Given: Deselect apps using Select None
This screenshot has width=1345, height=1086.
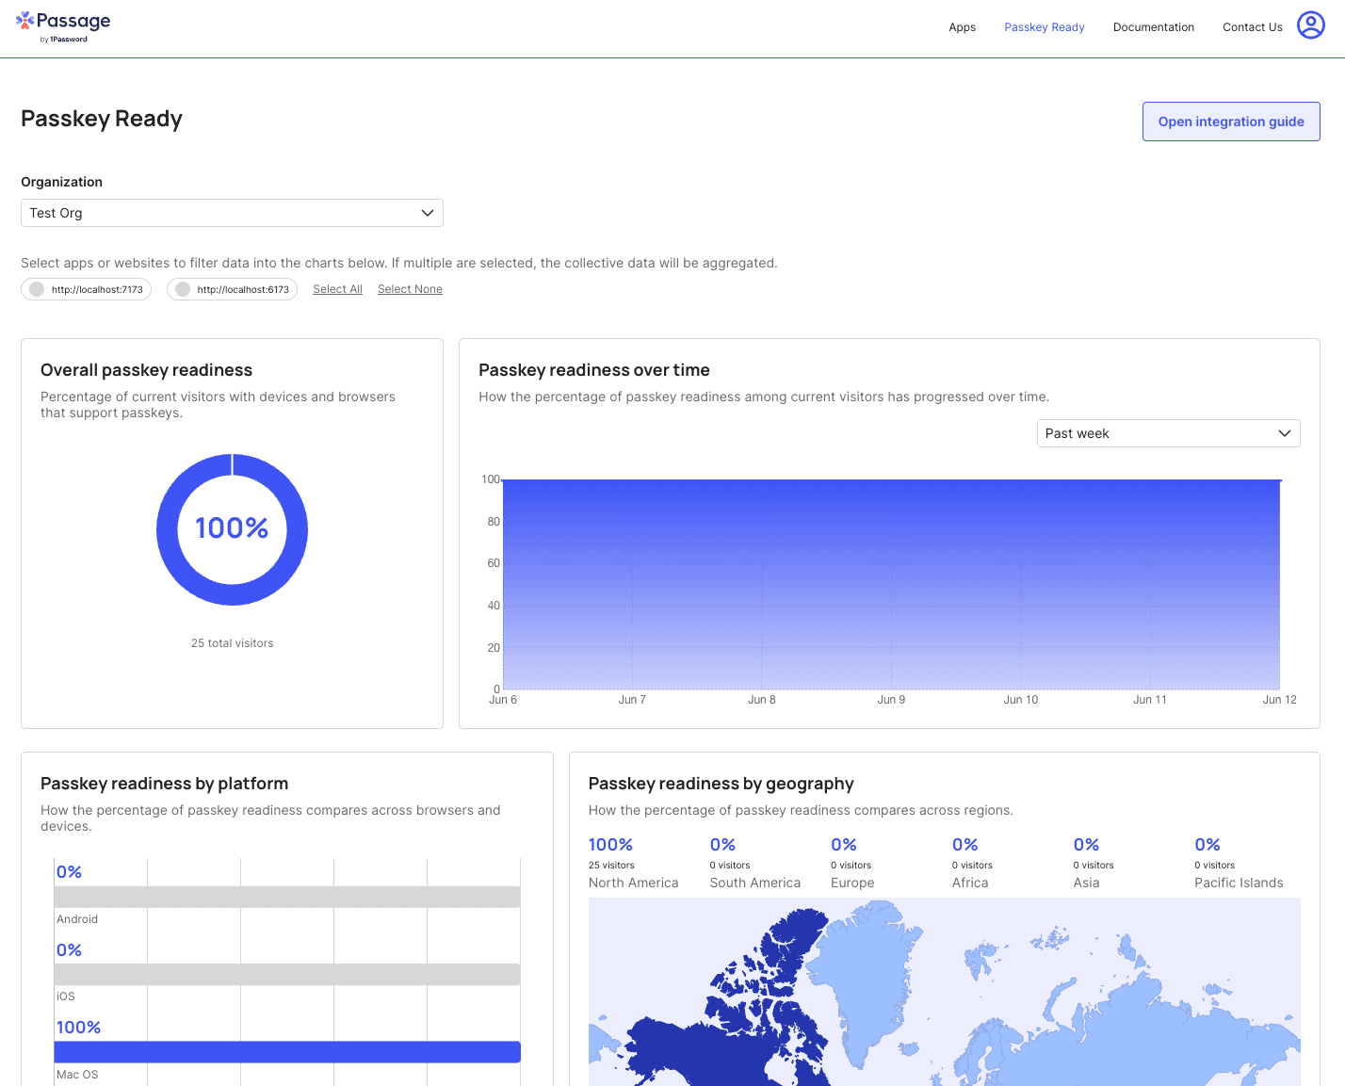Looking at the screenshot, I should pos(410,288).
